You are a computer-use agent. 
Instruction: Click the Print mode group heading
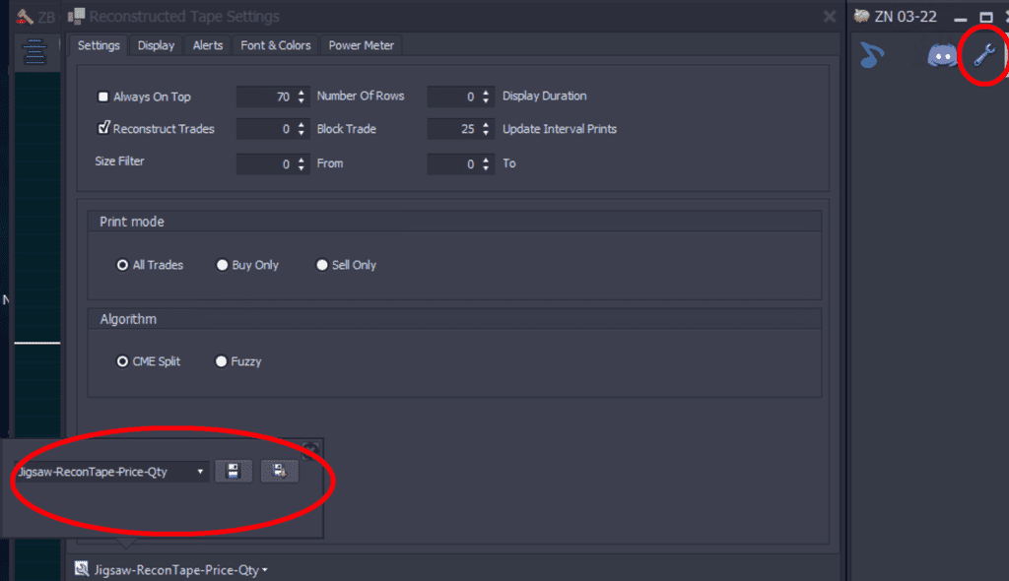132,222
